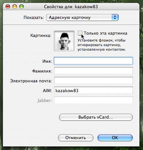Image resolution: width=143 pixels, height=150 pixels.
Task: Open the Показать dropdown menu
Action: pos(82,17)
